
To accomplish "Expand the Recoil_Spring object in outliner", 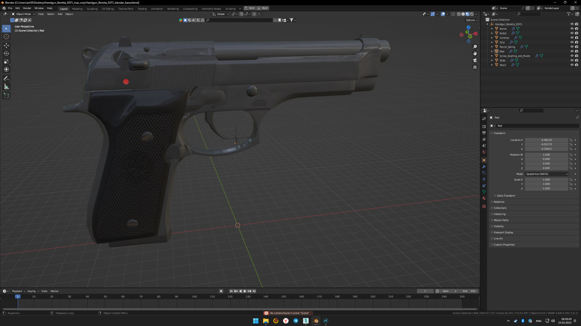I will click(x=492, y=47).
